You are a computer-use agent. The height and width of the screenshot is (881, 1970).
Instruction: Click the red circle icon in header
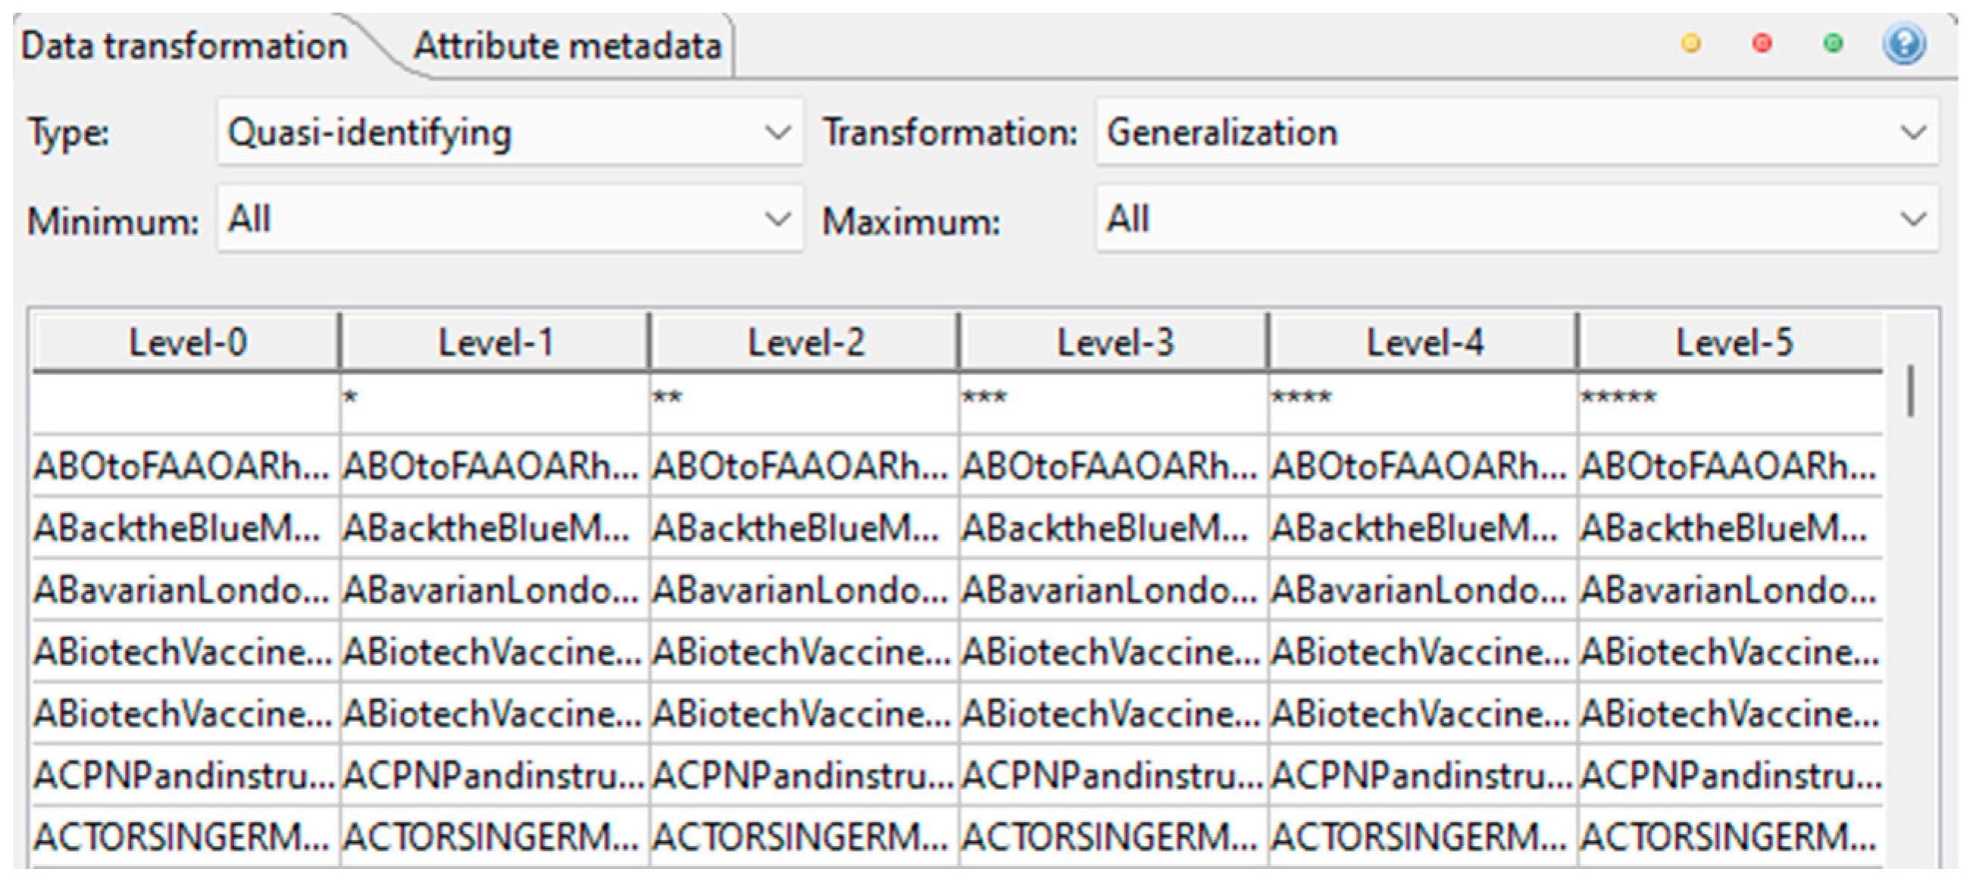(1762, 44)
